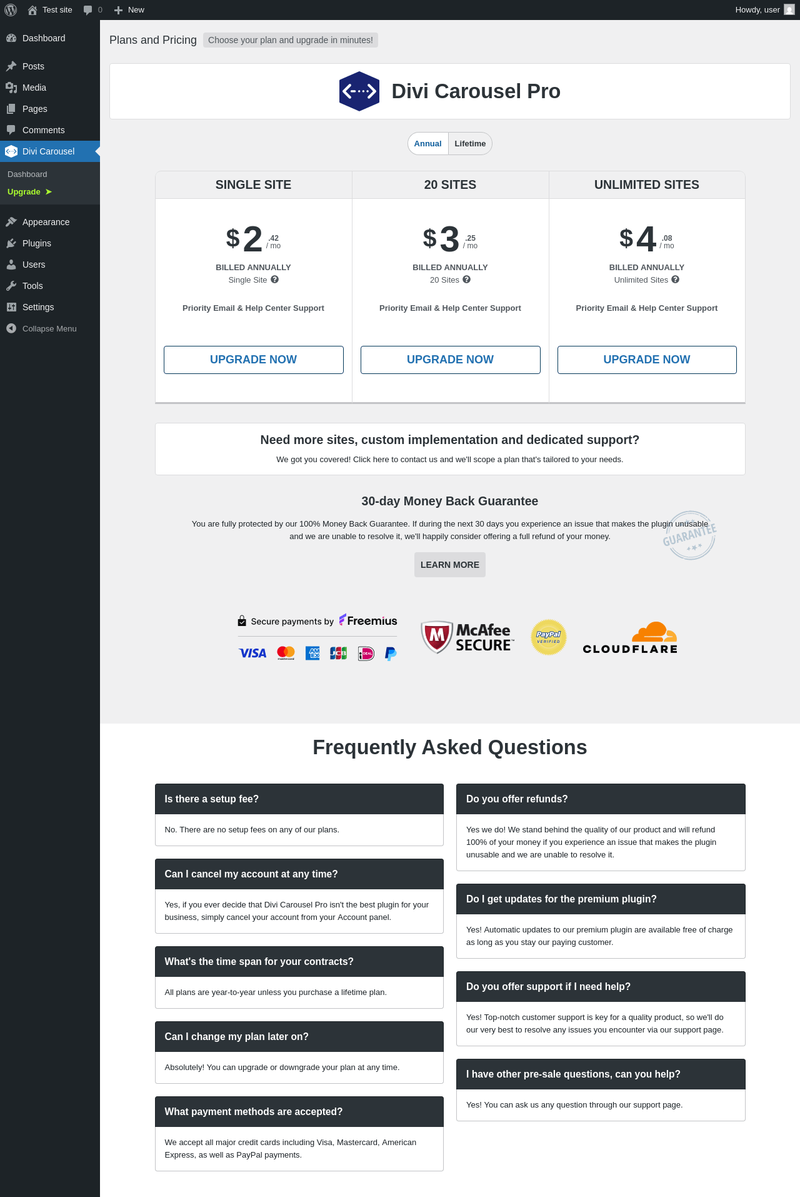Click the Comments speech bubble sidebar icon
This screenshot has height=1197, width=800.
tap(11, 130)
